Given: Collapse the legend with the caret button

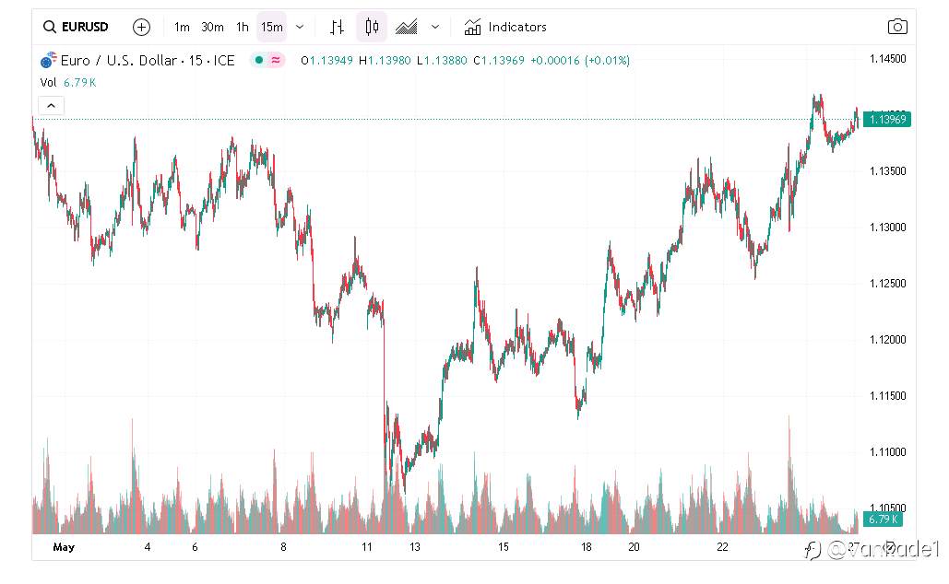Looking at the screenshot, I should (x=52, y=106).
